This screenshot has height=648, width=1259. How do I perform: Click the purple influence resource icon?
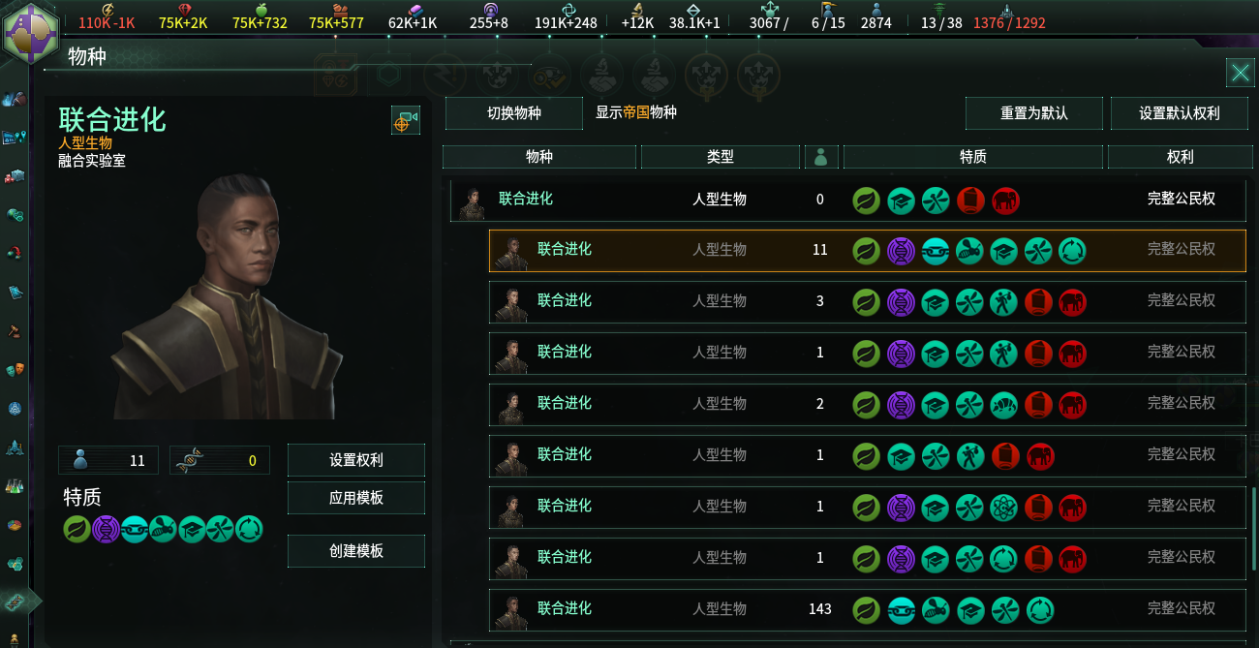point(489,9)
